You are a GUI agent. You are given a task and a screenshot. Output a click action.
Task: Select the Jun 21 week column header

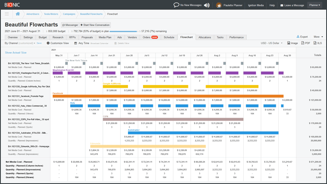click(112, 56)
